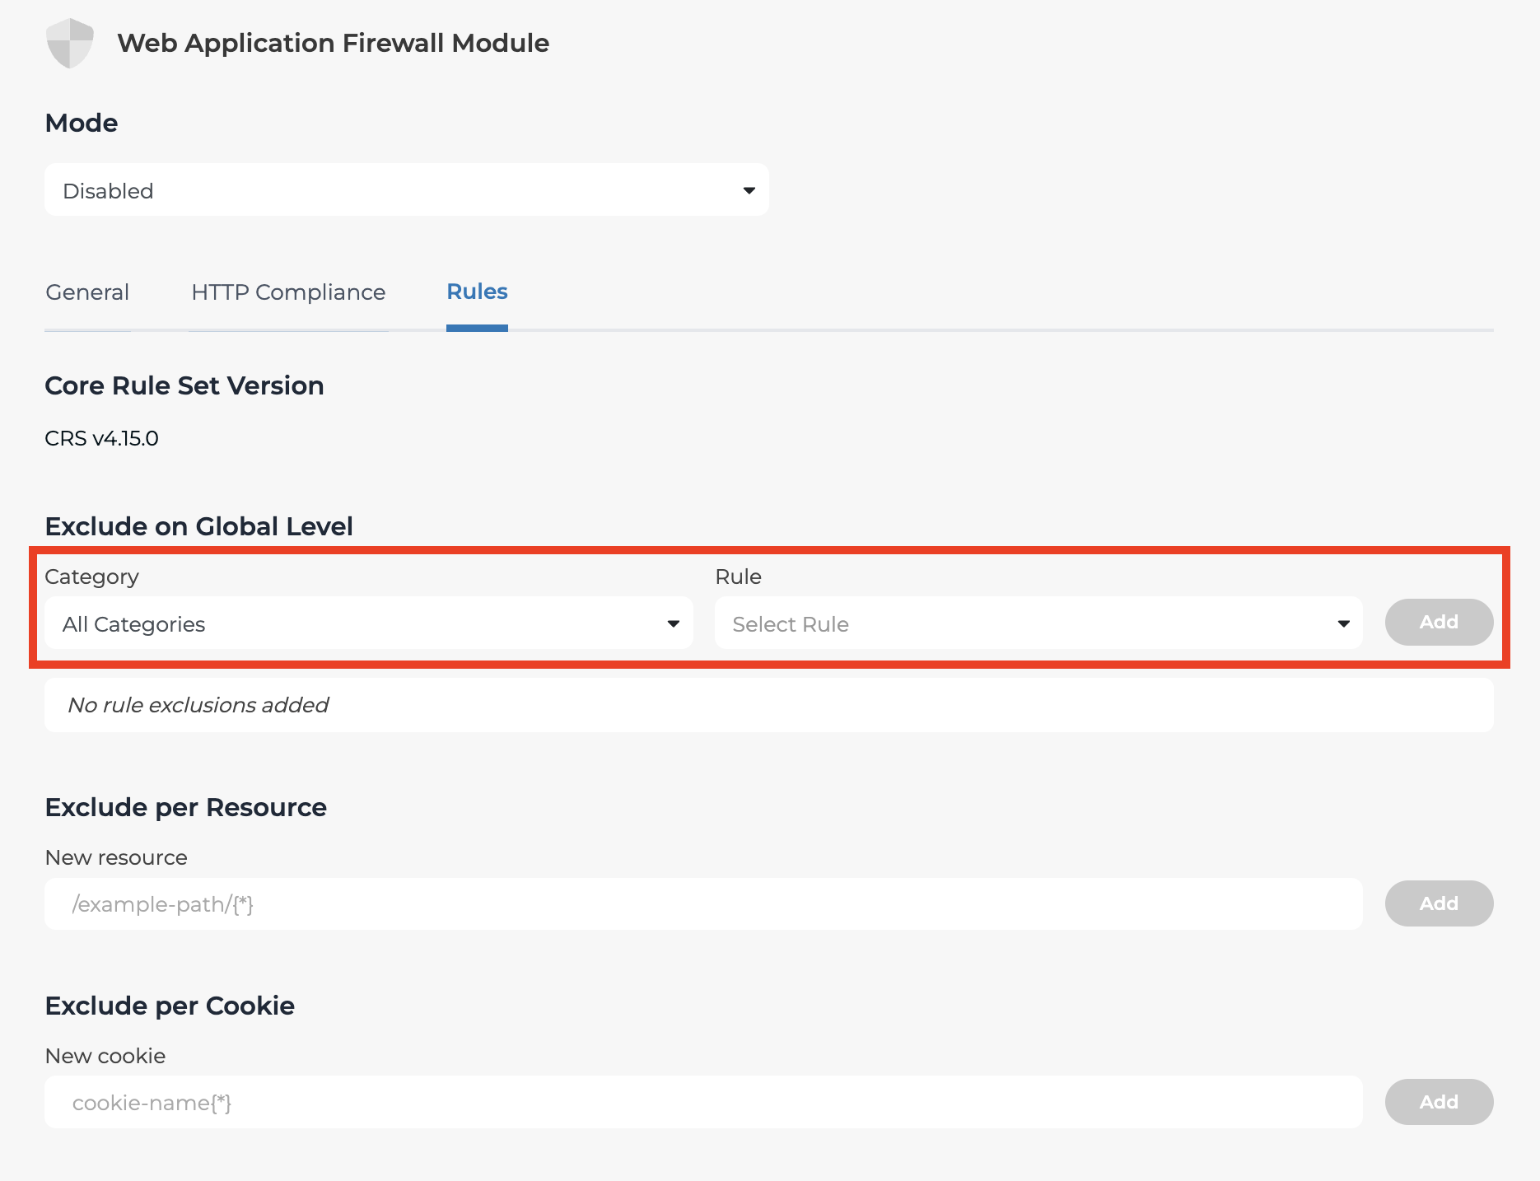Screen dimensions: 1540x1181
Task: Click the New resource path input field
Action: pos(703,904)
